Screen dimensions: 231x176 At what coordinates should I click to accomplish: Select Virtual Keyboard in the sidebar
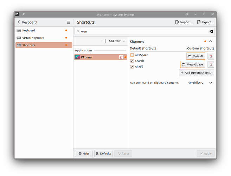44,38
